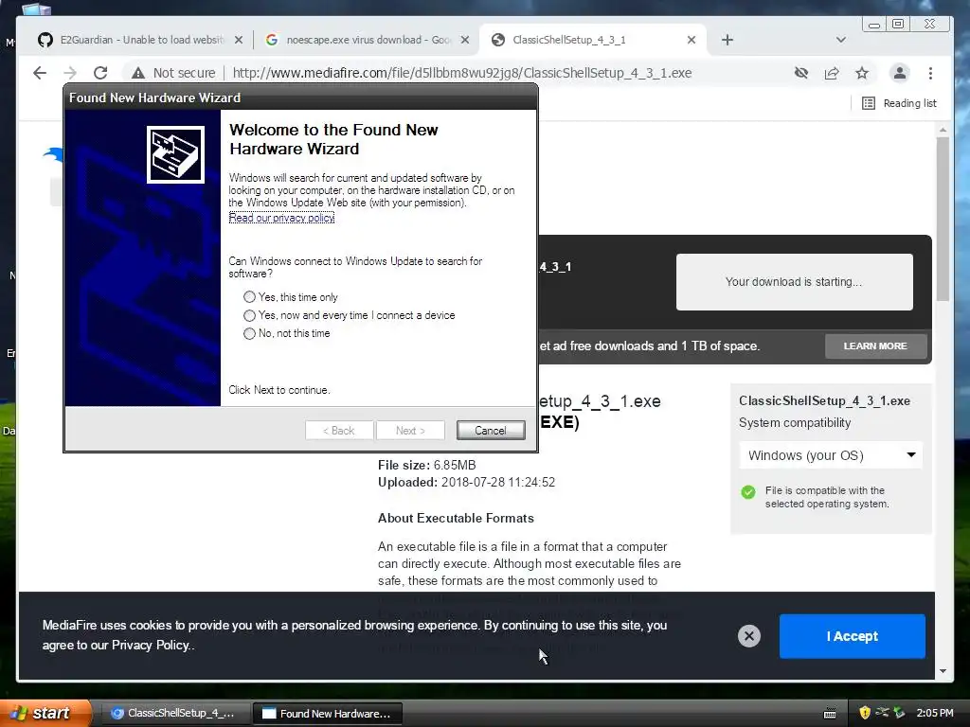The image size is (970, 727).
Task: Click the 2:05 PM clock
Action: coord(935,713)
